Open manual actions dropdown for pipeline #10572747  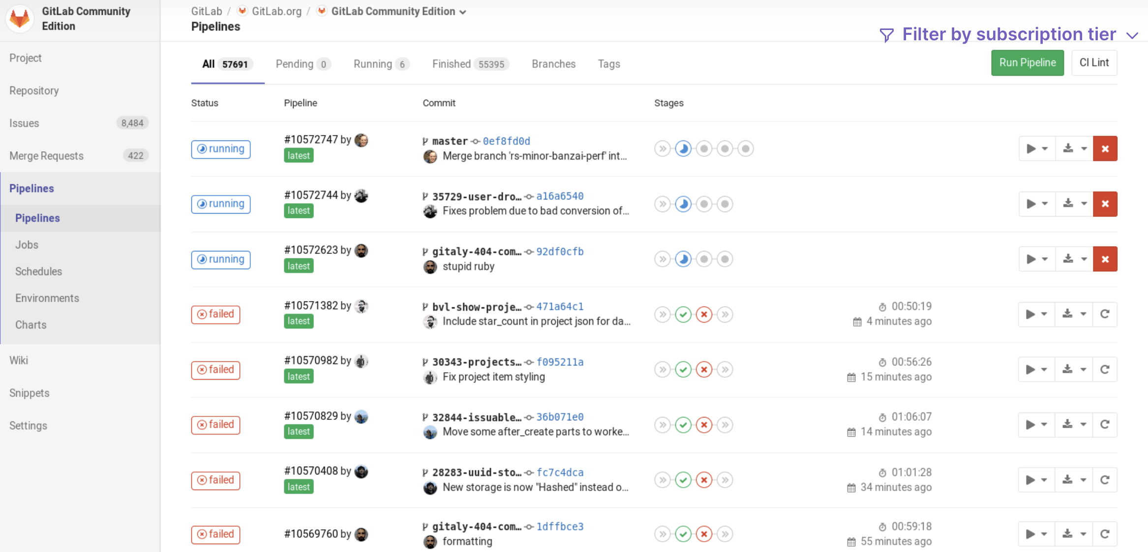coord(1037,149)
